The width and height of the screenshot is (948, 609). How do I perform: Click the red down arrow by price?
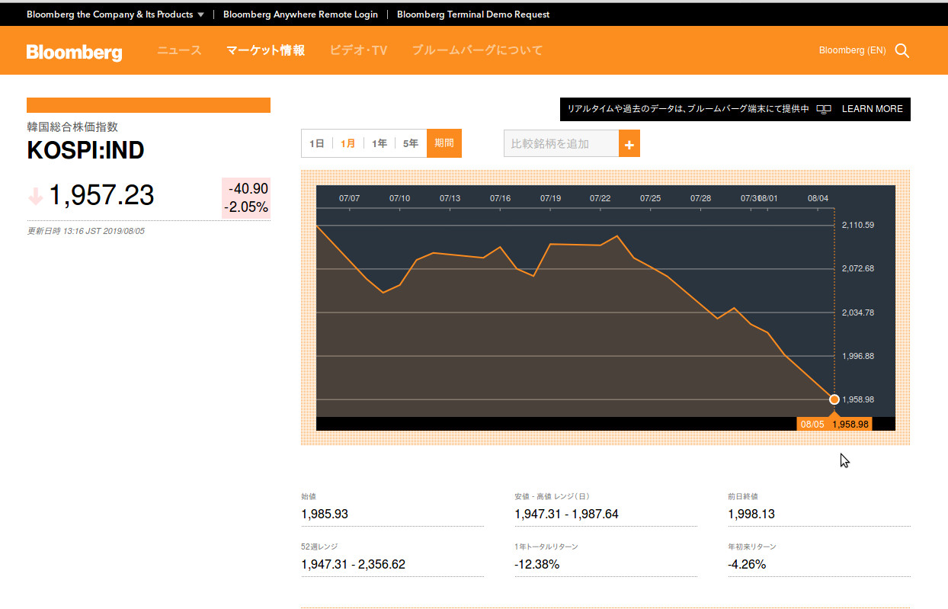coord(35,197)
